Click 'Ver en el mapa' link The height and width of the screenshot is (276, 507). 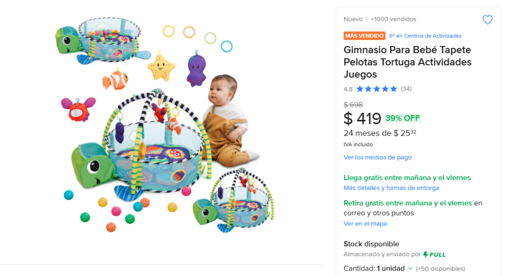(x=365, y=223)
